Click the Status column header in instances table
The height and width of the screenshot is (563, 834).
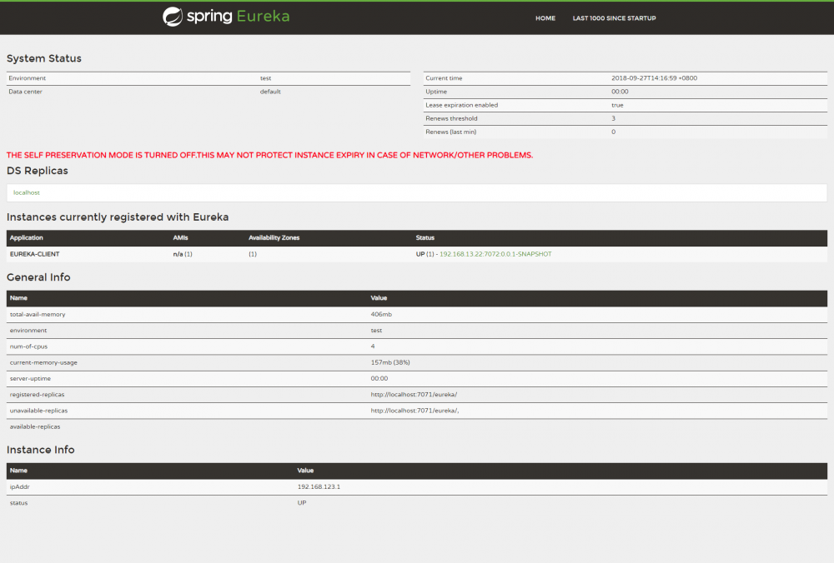tap(425, 238)
